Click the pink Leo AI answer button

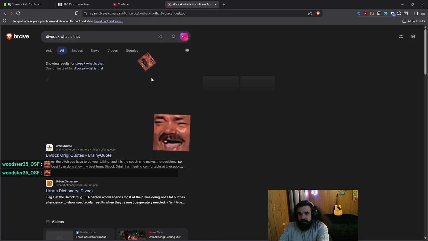coord(184,36)
